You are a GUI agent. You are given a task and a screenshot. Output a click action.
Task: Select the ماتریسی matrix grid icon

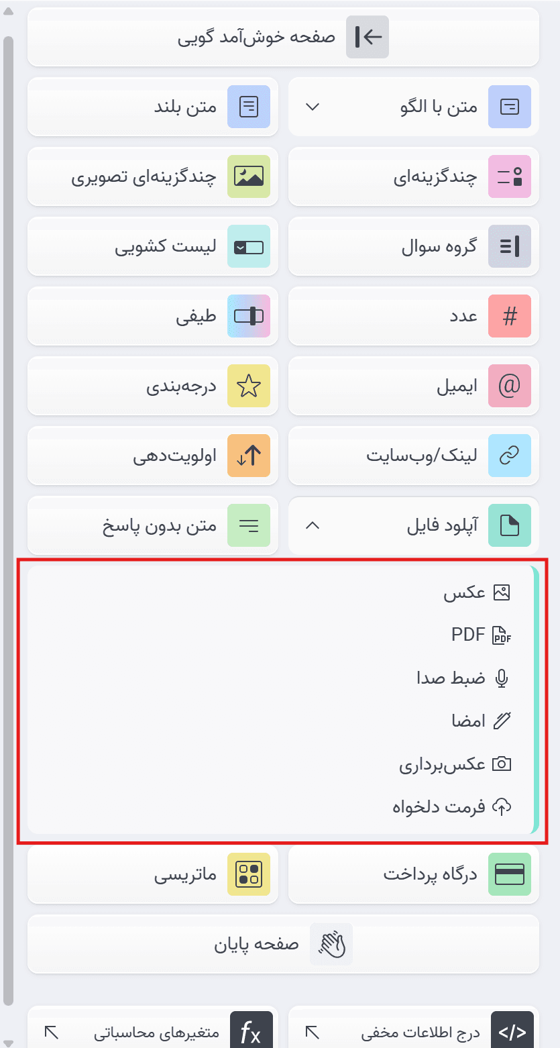pyautogui.click(x=249, y=874)
